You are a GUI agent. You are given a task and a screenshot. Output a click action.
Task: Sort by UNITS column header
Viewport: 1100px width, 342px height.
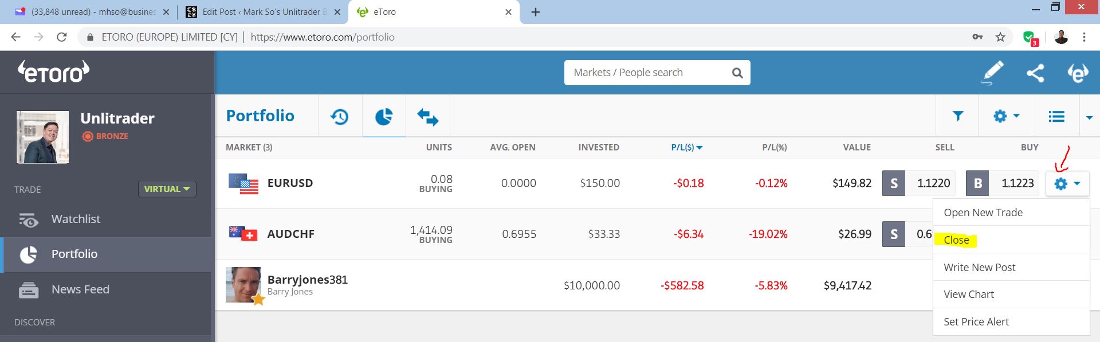point(439,148)
